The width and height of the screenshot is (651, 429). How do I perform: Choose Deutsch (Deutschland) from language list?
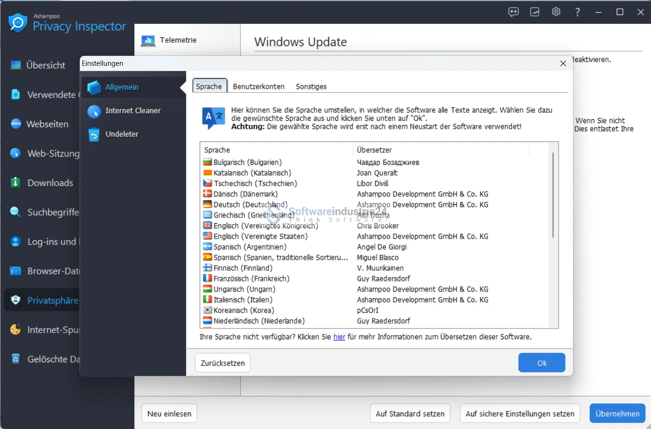(x=250, y=205)
